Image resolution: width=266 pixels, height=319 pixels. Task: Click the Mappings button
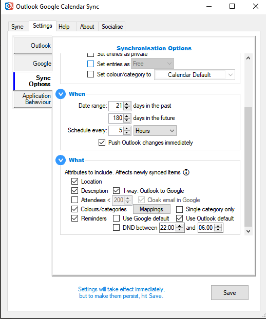click(151, 209)
